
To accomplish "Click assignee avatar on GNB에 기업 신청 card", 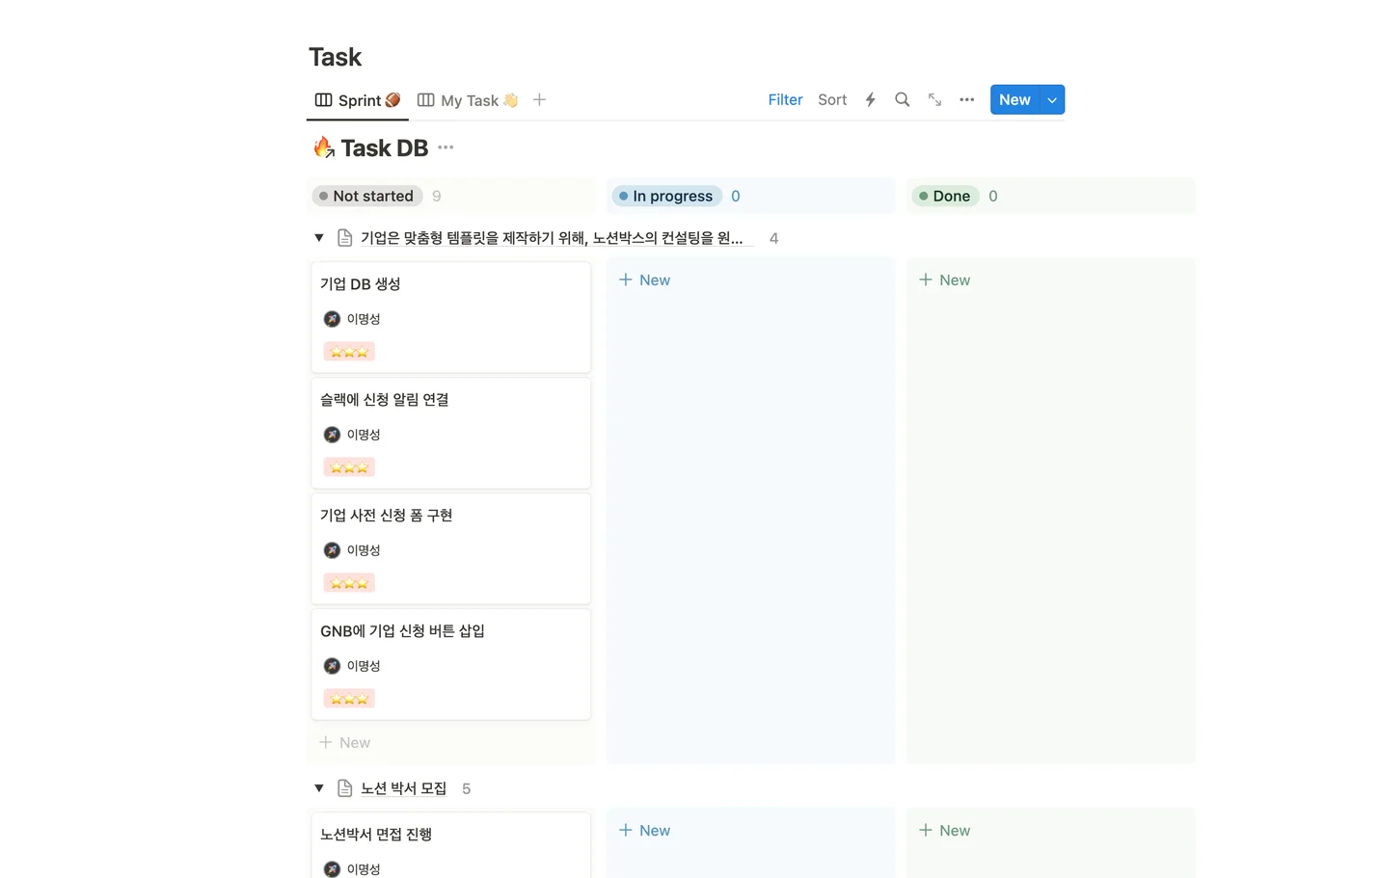I will coord(332,666).
